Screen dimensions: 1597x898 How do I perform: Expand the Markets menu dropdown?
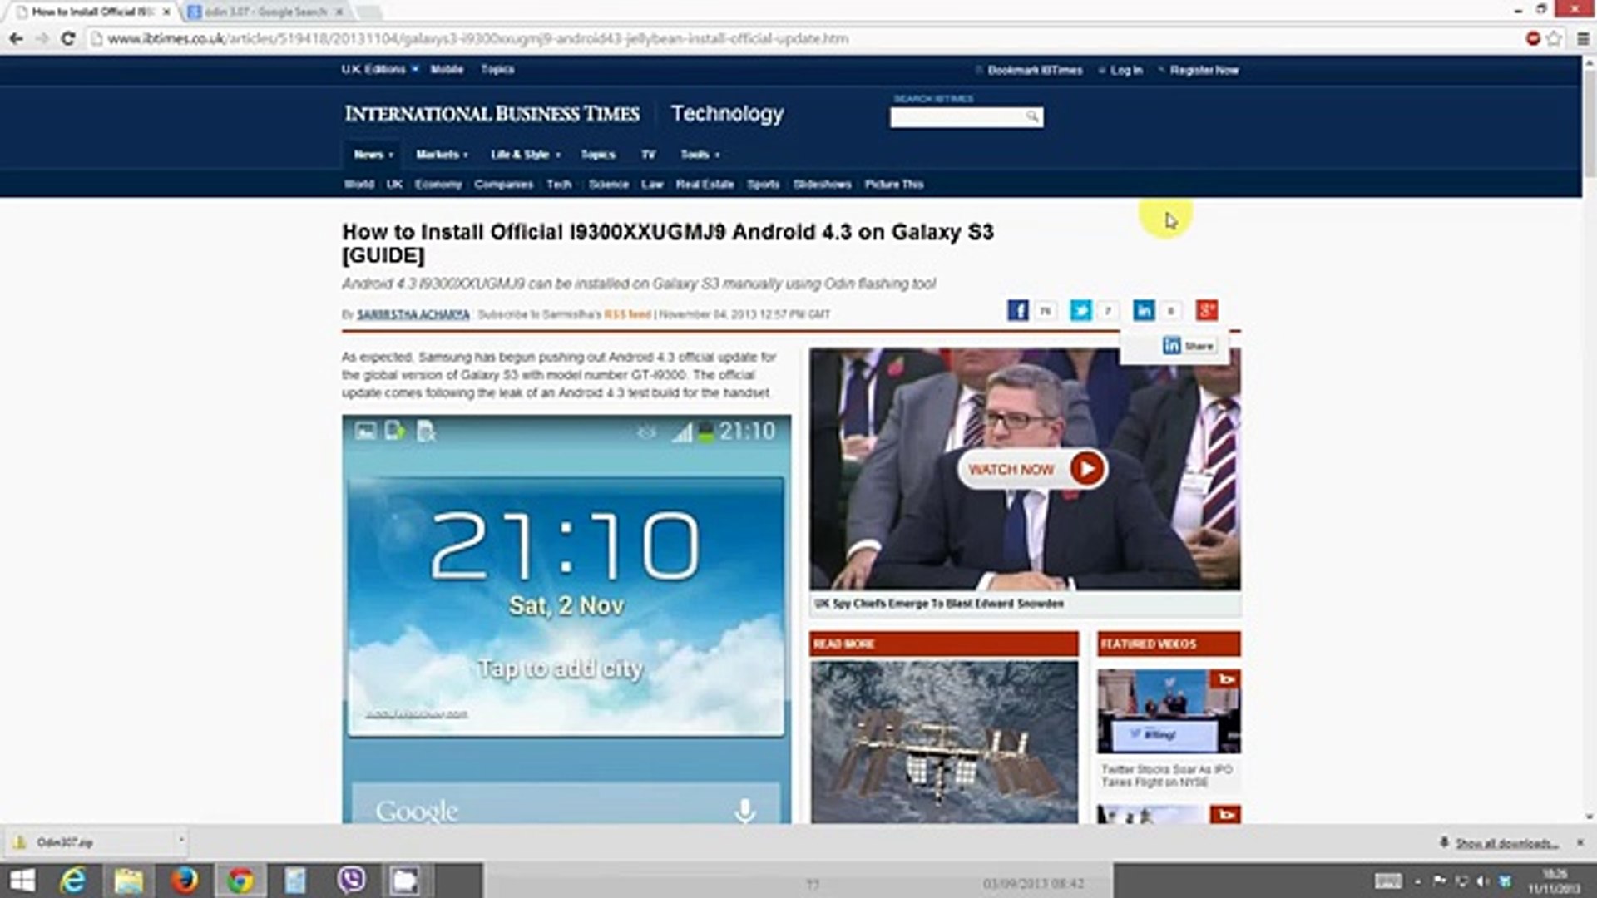coord(442,155)
